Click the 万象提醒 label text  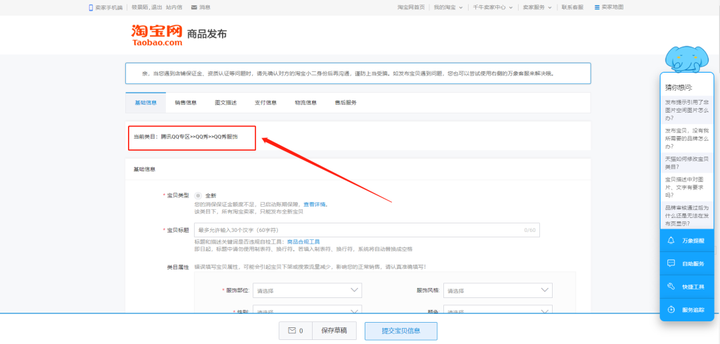693,241
